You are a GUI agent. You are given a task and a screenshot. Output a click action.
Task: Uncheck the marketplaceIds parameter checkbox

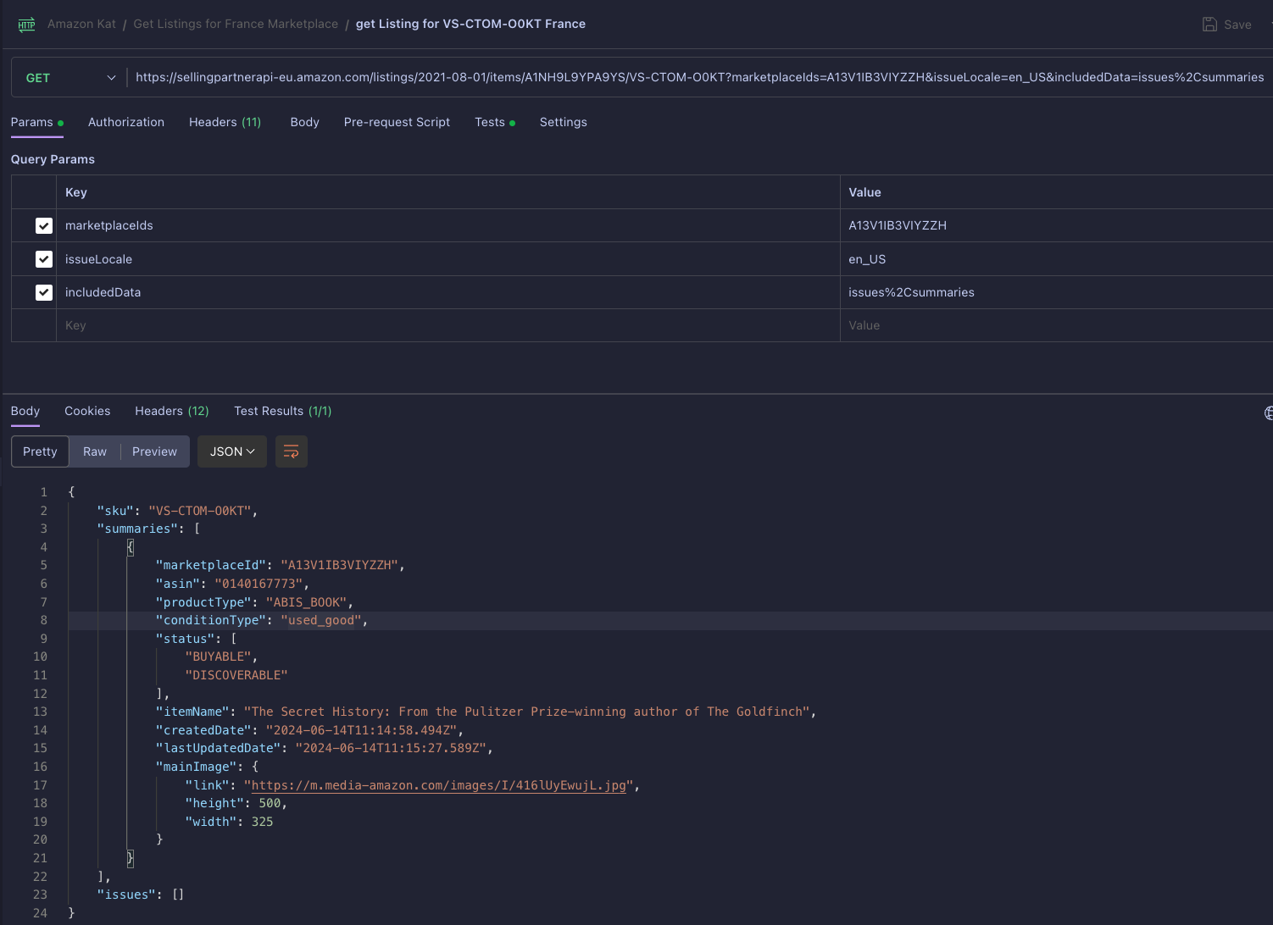[44, 226]
